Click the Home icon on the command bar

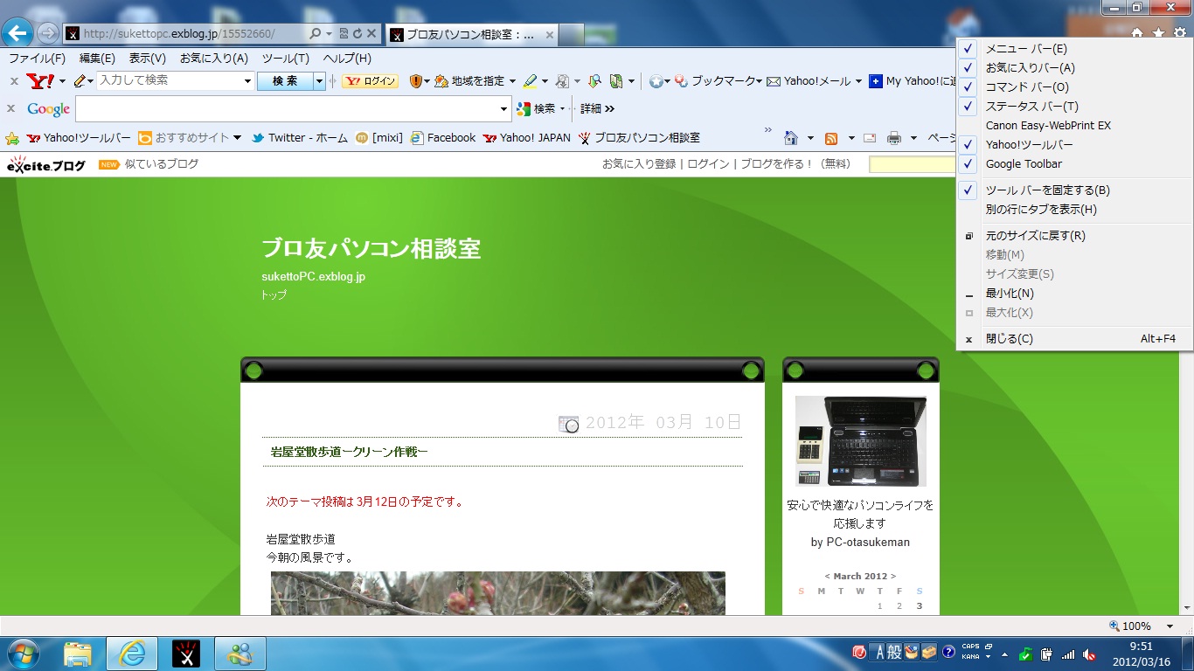click(791, 138)
